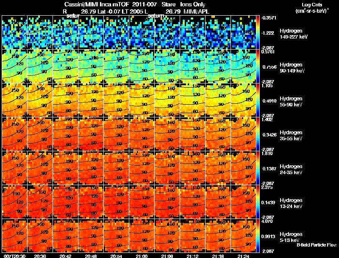Viewport: 339px width, 258px height.
Task: Open the 149-227 keV panel above 007T20:30
Action: [14, 33]
